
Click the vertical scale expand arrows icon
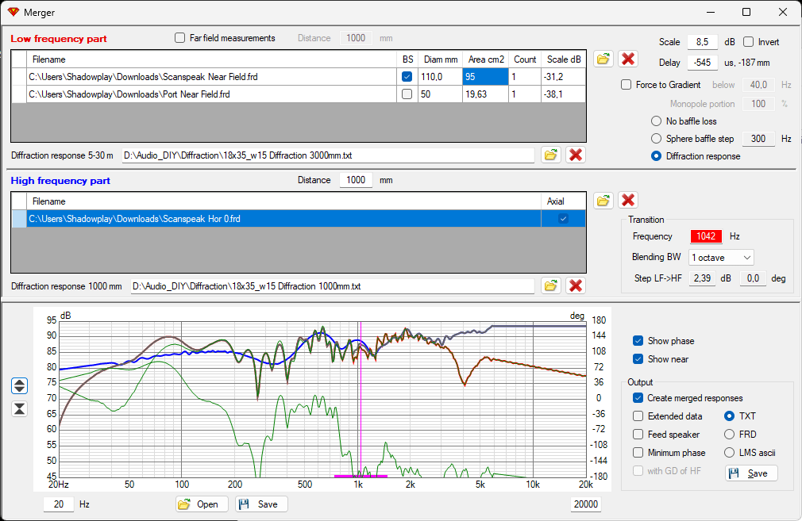pyautogui.click(x=19, y=385)
